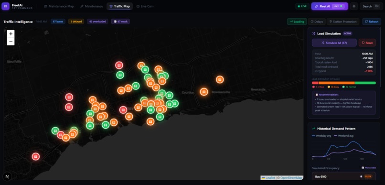Click the 5 delayed chip
Viewport: 385px width, 185px height.
[76, 22]
